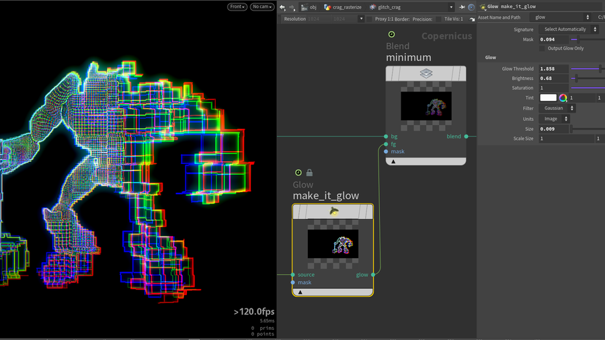Open the network path history dropdown
Image resolution: width=605 pixels, height=340 pixels.
point(451,7)
